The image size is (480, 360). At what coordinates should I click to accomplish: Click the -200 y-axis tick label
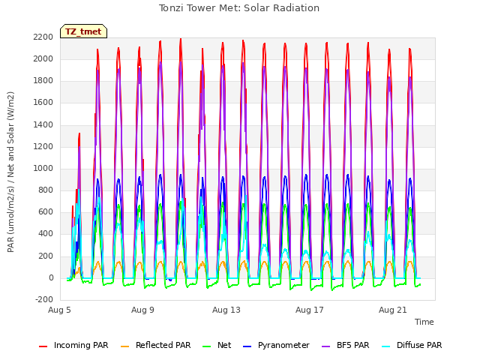[44, 300]
